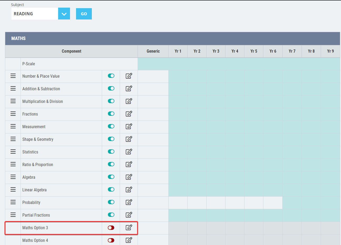Switch off the Shape & Geometry toggle

(111, 139)
